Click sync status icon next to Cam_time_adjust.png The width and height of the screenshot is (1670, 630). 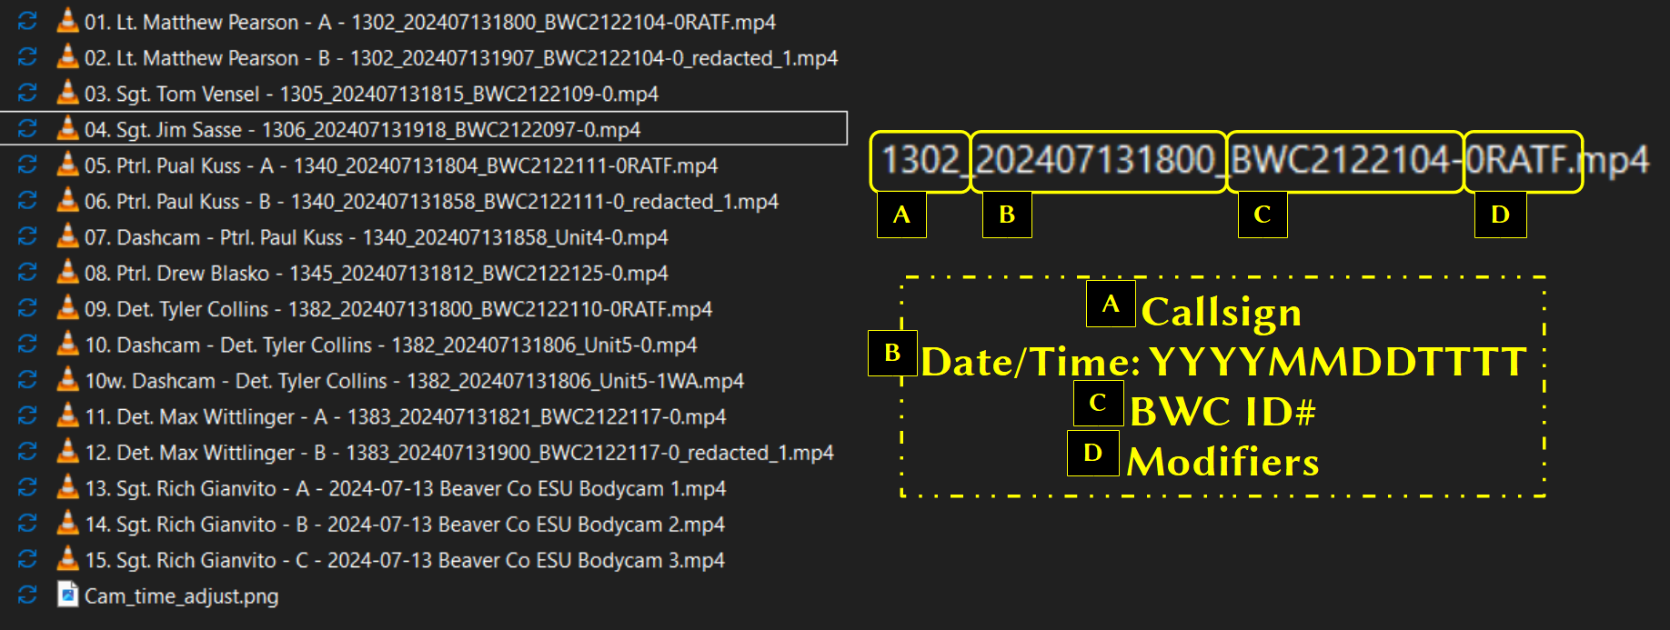tap(27, 595)
